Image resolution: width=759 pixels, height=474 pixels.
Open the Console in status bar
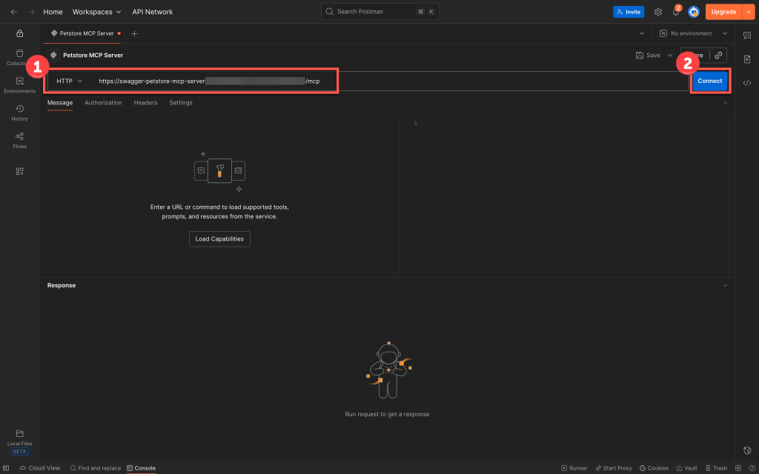[x=141, y=468]
